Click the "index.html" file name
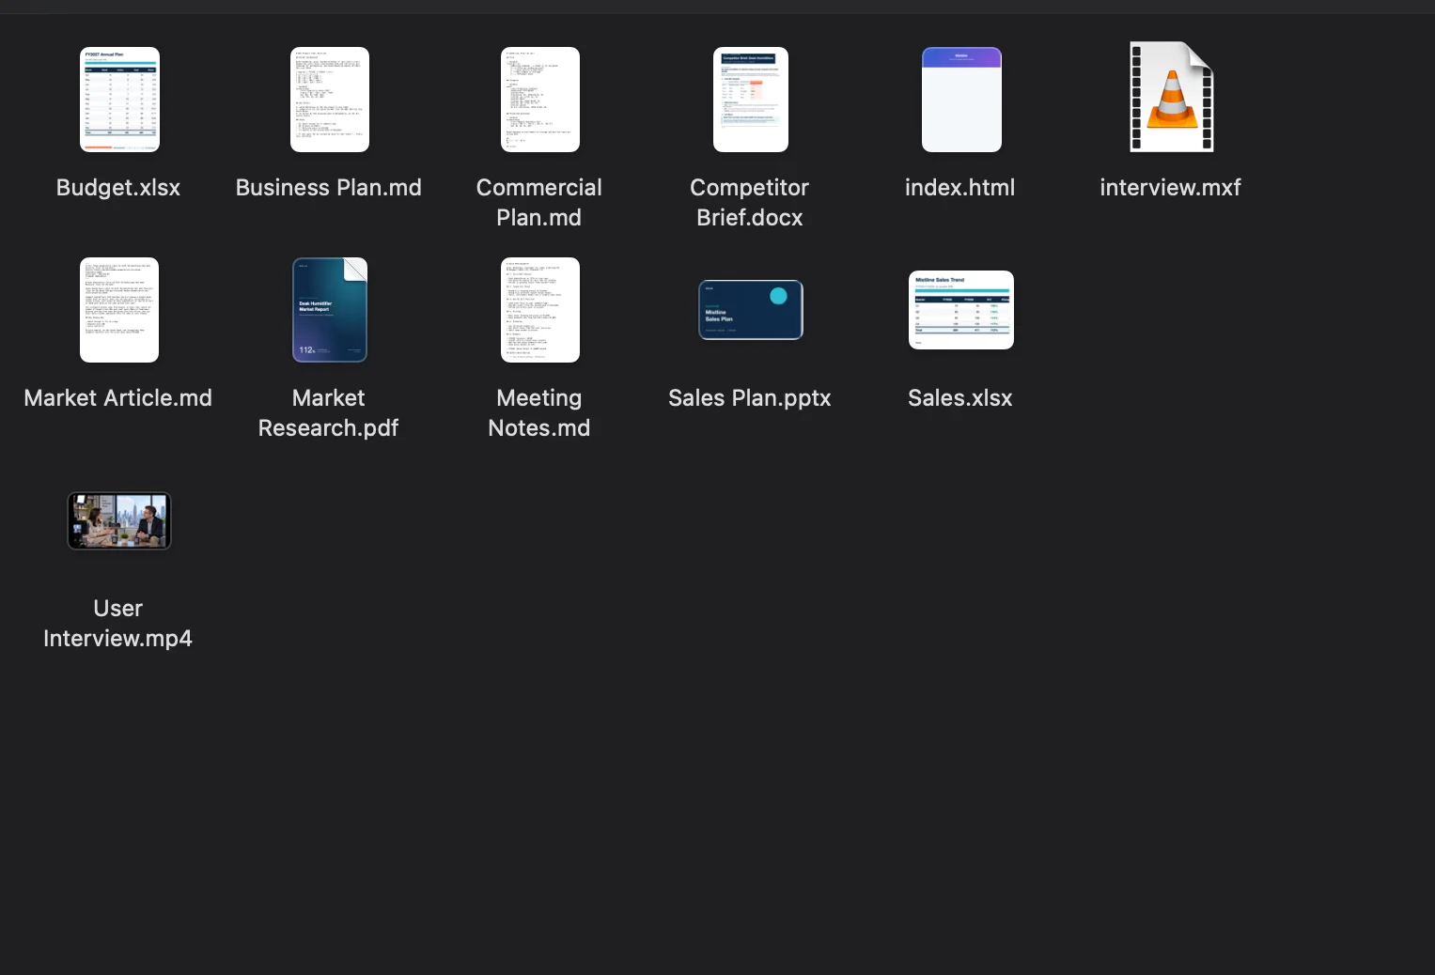Image resolution: width=1435 pixels, height=975 pixels. (960, 188)
